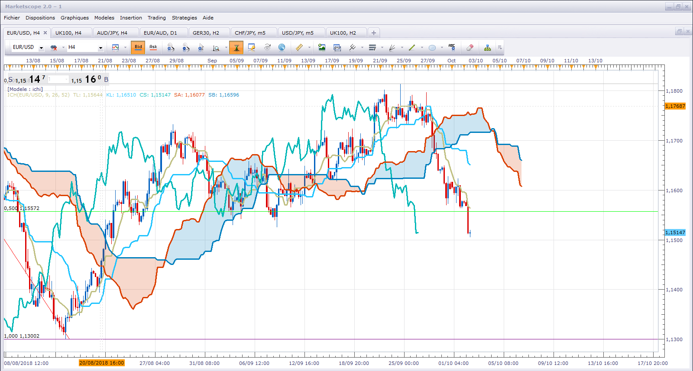The width and height of the screenshot is (693, 371).
Task: Expand the ellipse shape dropdown arrow
Action: click(x=442, y=48)
